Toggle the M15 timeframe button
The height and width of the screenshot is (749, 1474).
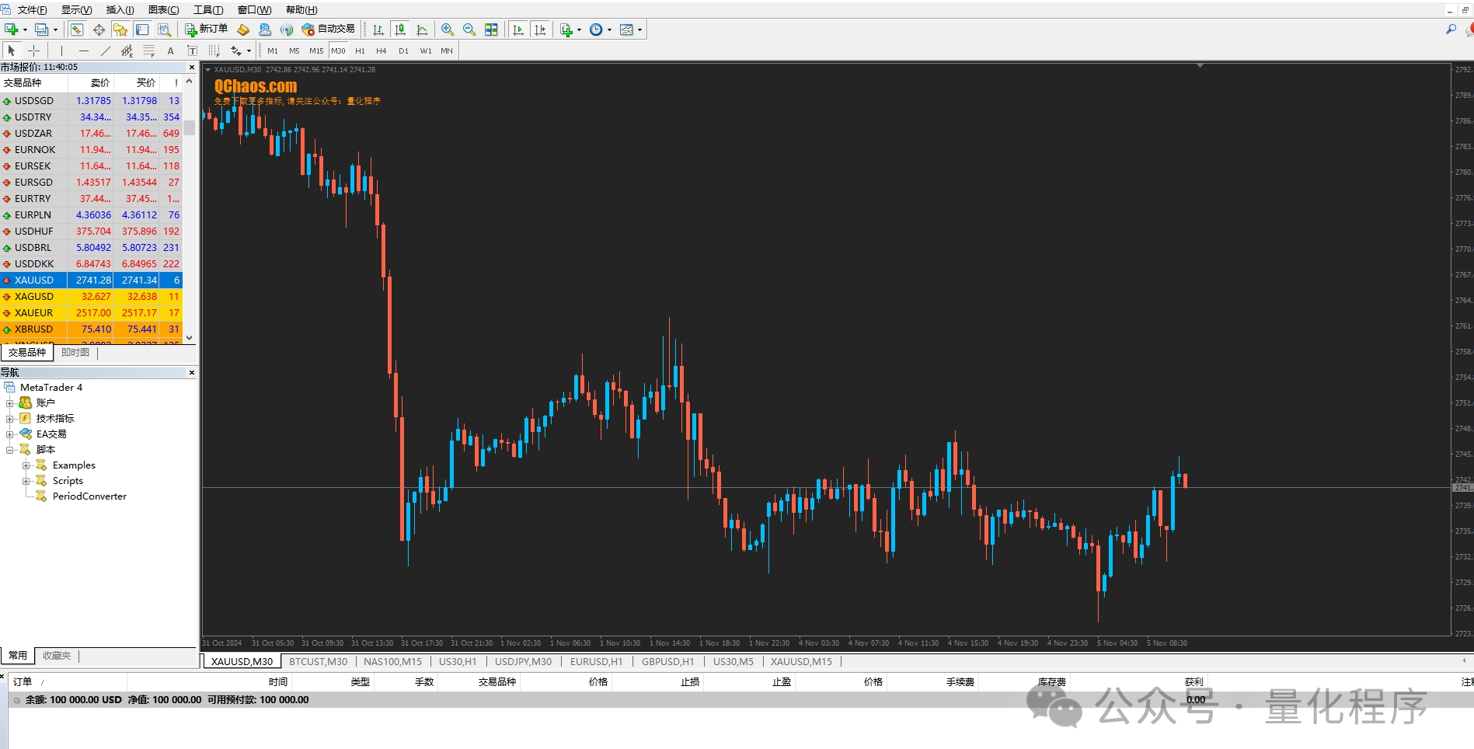316,51
